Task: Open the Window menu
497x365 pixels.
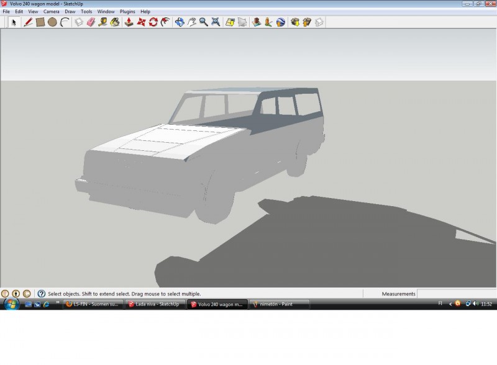Action: coord(106,11)
